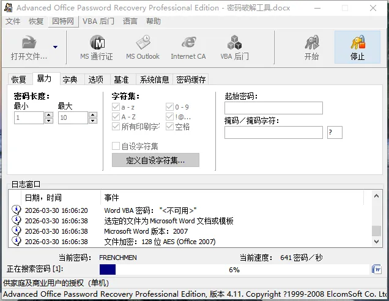Image resolution: width=389 pixels, height=301 pixels.
Task: Open the VBA 后门 menu
Action: pyautogui.click(x=98, y=21)
